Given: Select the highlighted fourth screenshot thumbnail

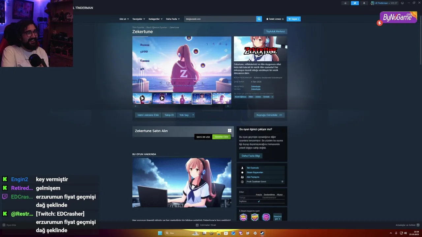Looking at the screenshot, I should coord(202,98).
